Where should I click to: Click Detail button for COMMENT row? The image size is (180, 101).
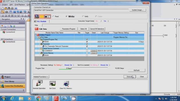coord(94,51)
